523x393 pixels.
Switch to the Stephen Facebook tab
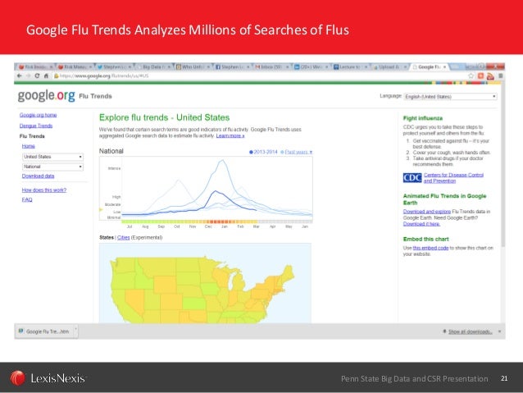coord(232,66)
